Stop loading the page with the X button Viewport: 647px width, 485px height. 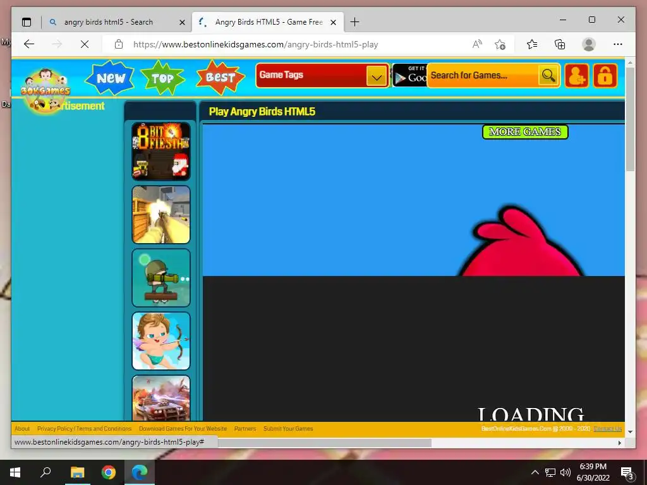[x=85, y=44]
